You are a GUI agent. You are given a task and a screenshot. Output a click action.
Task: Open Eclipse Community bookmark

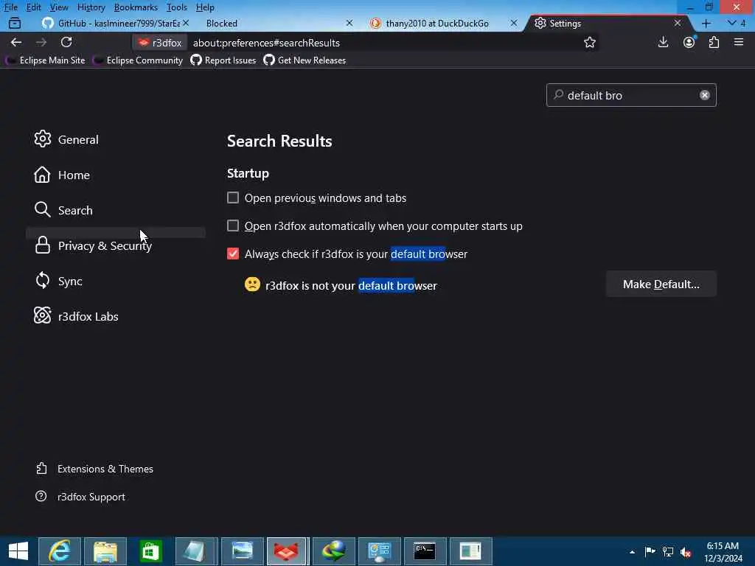[138, 60]
